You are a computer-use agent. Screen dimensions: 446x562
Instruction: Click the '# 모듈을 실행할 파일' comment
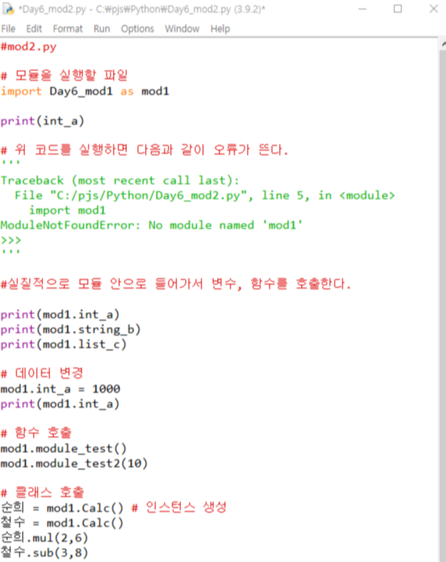(64, 75)
